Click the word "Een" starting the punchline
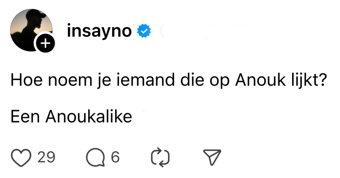This screenshot has height=178, width=340. [26, 116]
